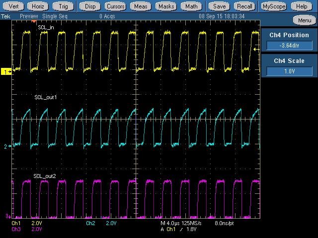Click the Recall button

coord(244,6)
